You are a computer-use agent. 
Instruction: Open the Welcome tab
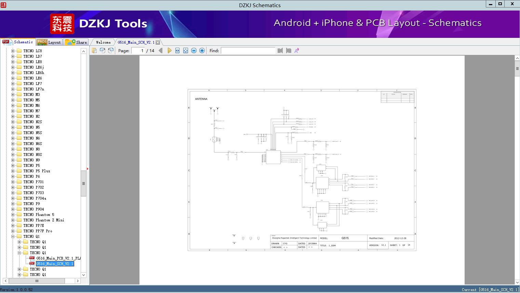coord(103,42)
